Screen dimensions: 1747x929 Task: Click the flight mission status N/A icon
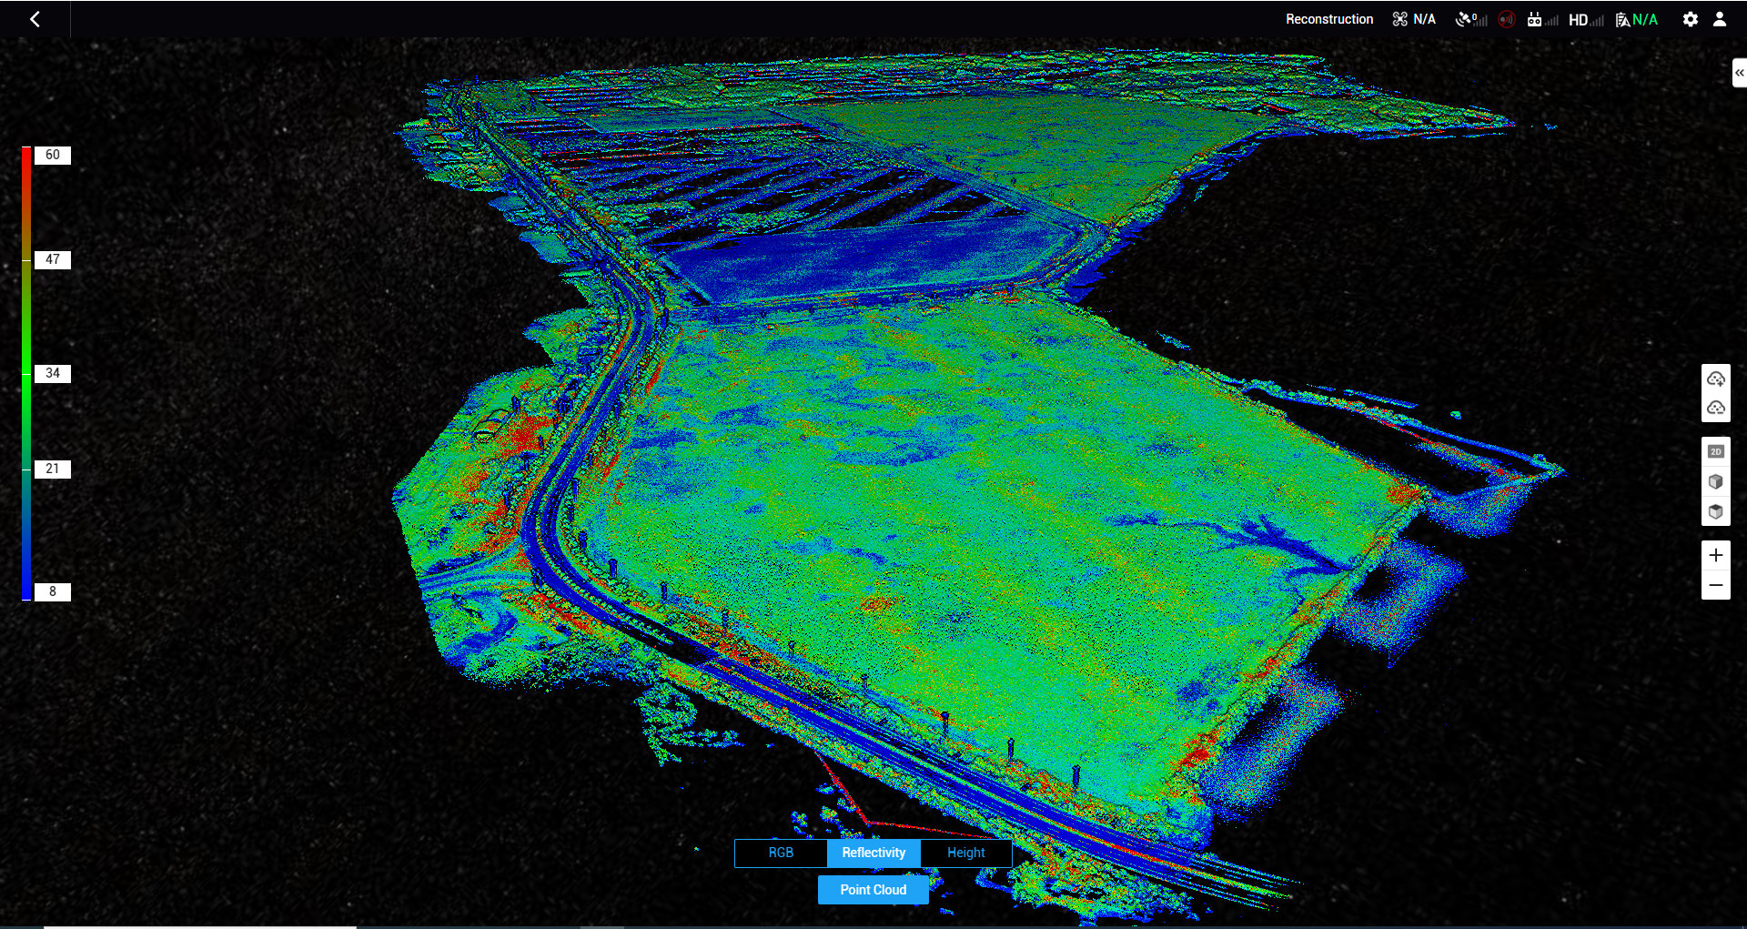tap(1637, 19)
